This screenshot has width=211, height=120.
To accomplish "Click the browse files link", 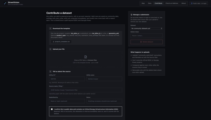I will pos(92,60).
